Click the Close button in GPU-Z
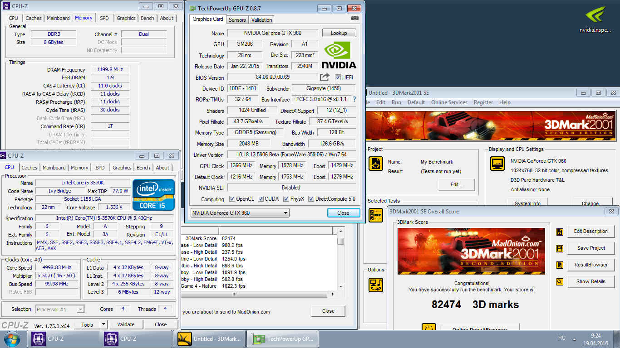The width and height of the screenshot is (620, 348). tap(344, 213)
